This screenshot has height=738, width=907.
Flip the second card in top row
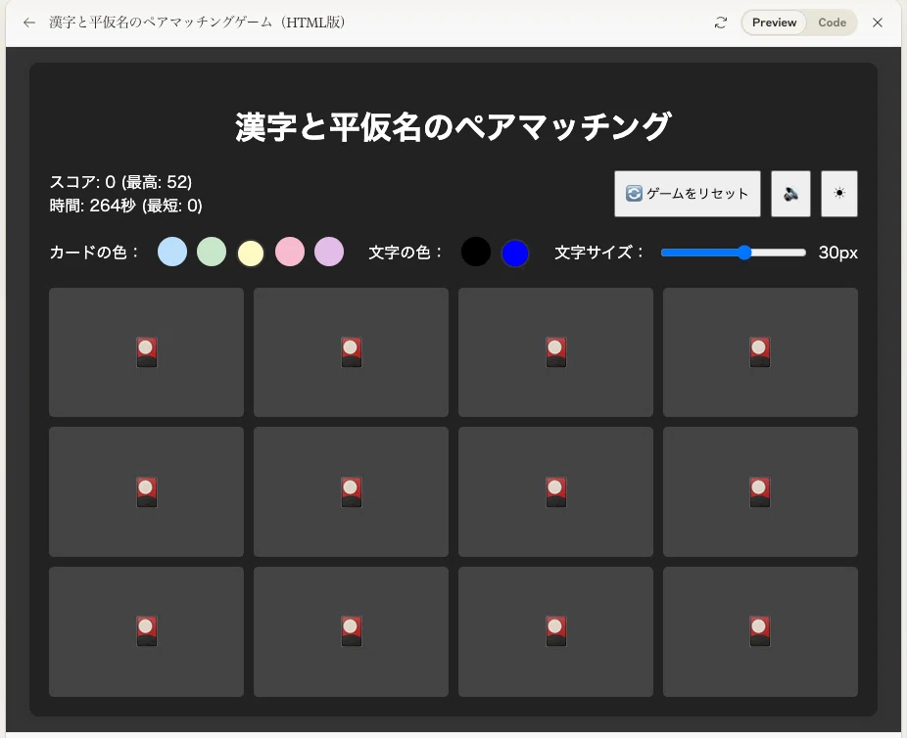coord(351,352)
